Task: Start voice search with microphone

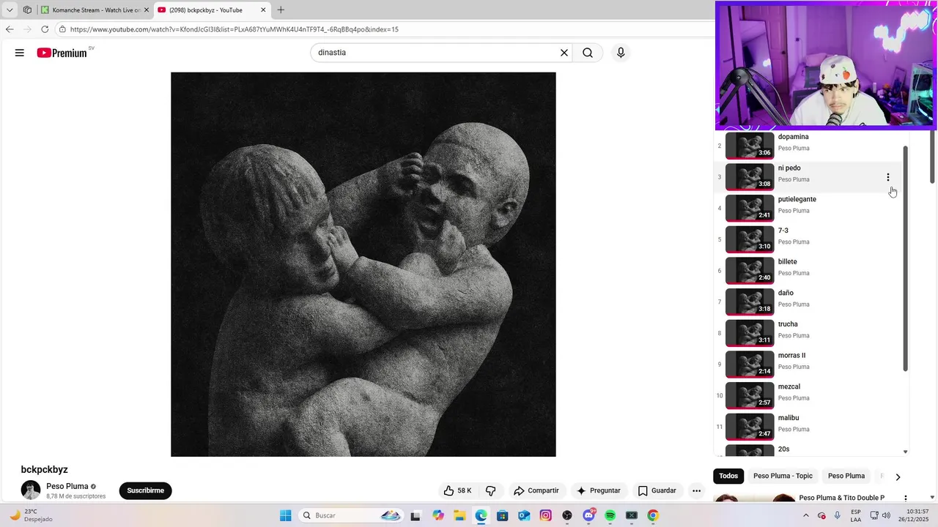Action: point(621,53)
